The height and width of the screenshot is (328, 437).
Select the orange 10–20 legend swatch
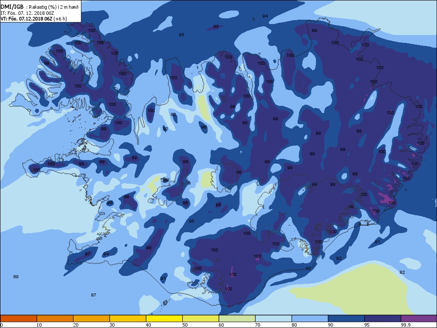click(x=55, y=318)
